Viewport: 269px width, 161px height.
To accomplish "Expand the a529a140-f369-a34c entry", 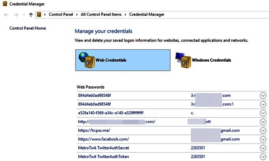I will pos(263,113).
